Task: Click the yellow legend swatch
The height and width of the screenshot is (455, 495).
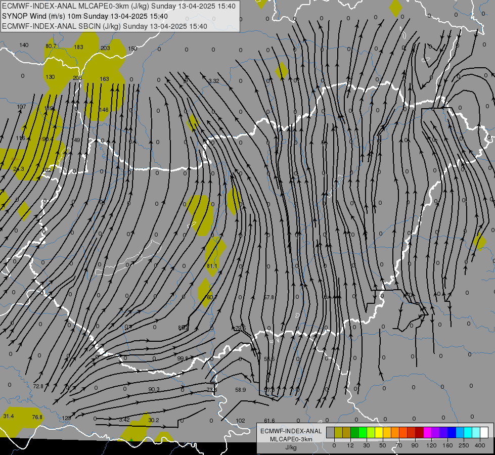Action: pyautogui.click(x=379, y=433)
